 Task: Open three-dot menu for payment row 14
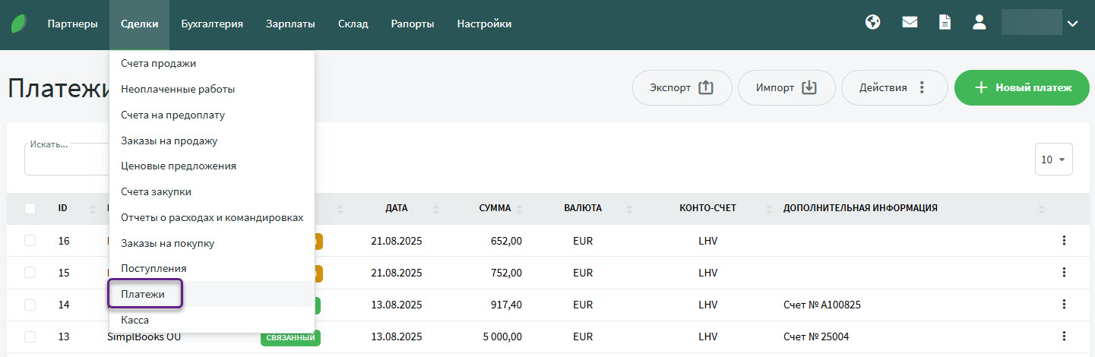coord(1064,305)
